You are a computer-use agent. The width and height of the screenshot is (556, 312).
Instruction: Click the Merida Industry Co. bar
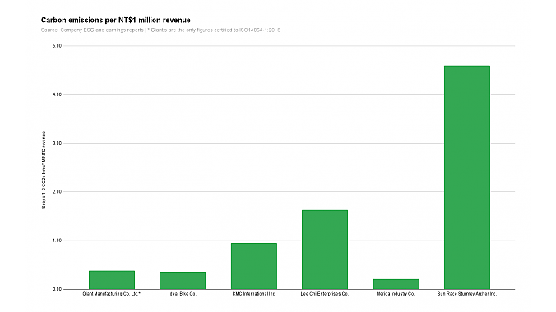[396, 284]
